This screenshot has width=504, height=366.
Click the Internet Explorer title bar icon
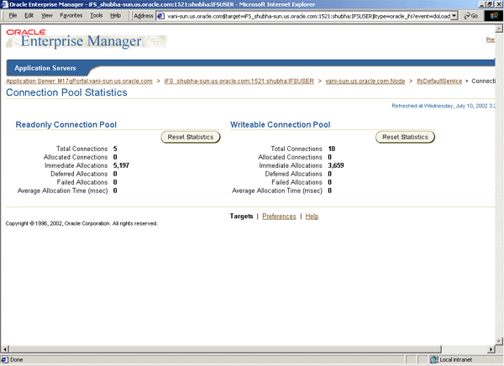4,4
